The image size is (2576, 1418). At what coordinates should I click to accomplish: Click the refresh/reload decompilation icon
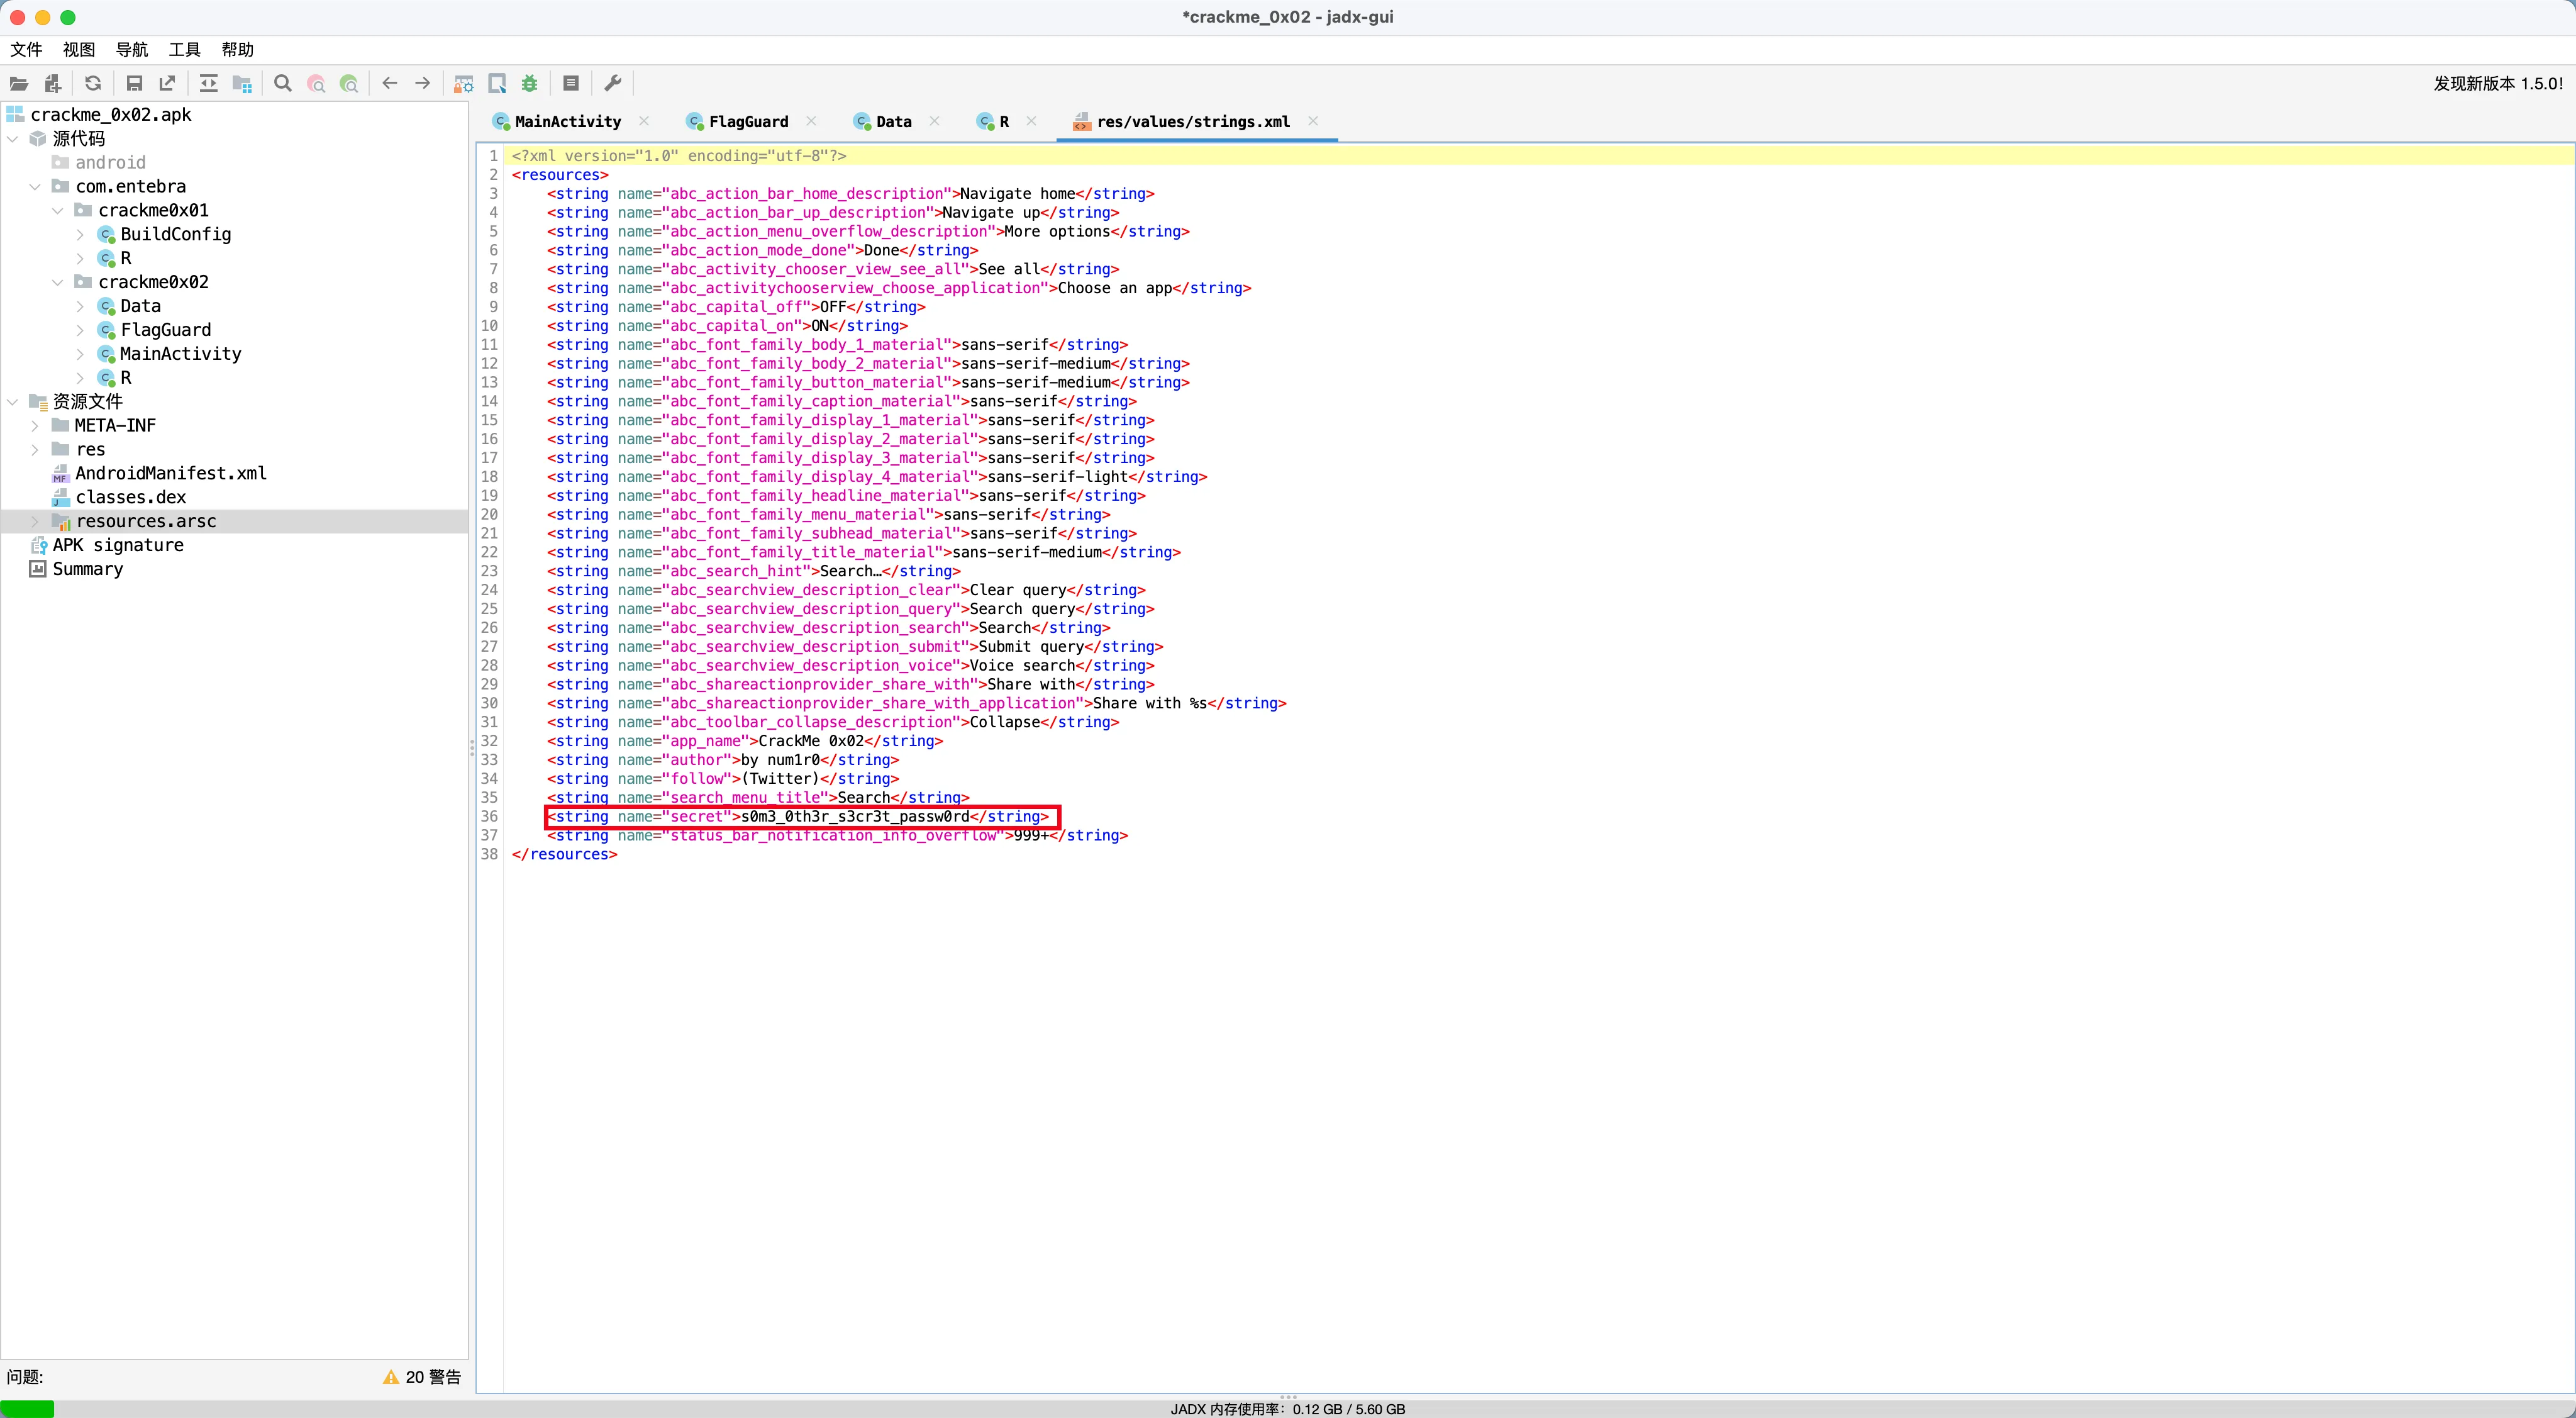click(x=93, y=84)
